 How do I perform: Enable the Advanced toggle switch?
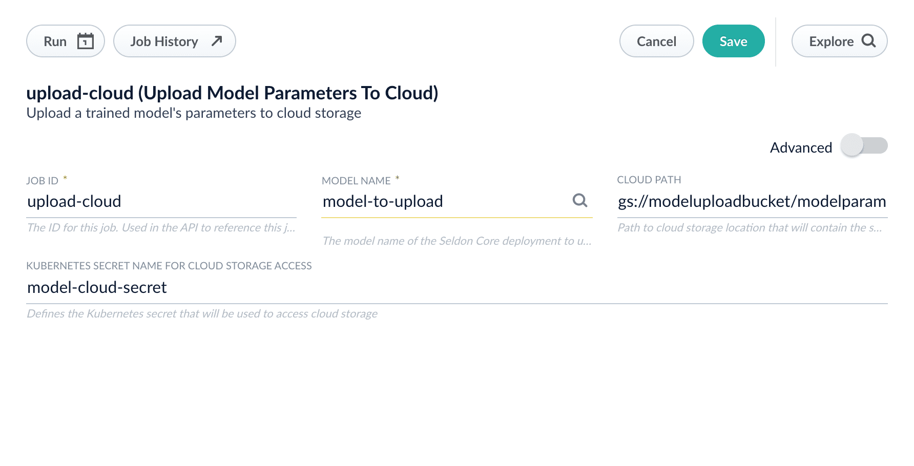[x=864, y=145]
